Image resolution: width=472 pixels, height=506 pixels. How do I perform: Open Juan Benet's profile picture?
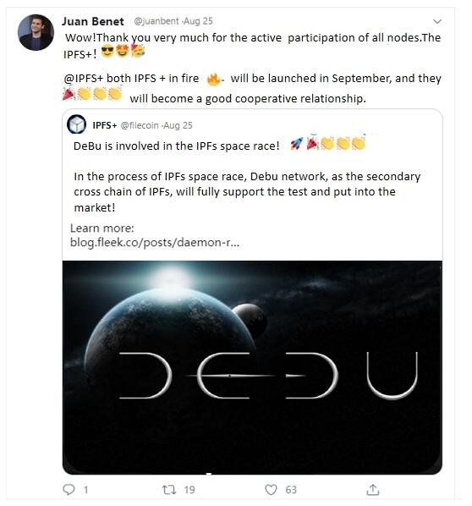pyautogui.click(x=36, y=32)
